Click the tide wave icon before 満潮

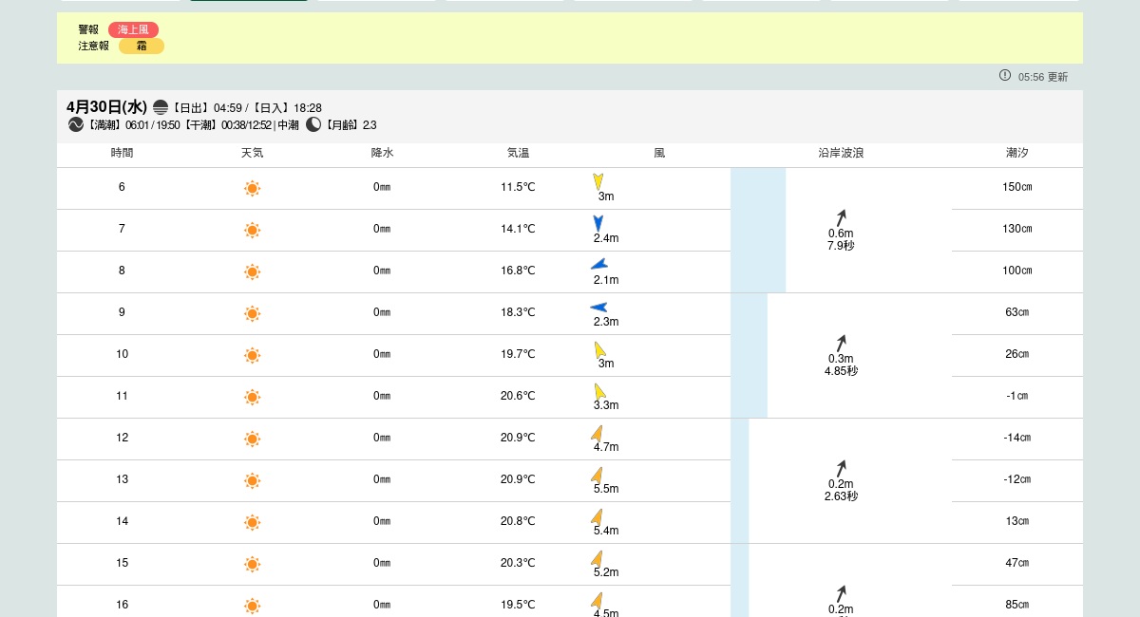76,124
